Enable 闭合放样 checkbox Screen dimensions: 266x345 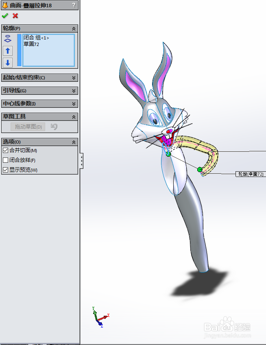(6, 160)
